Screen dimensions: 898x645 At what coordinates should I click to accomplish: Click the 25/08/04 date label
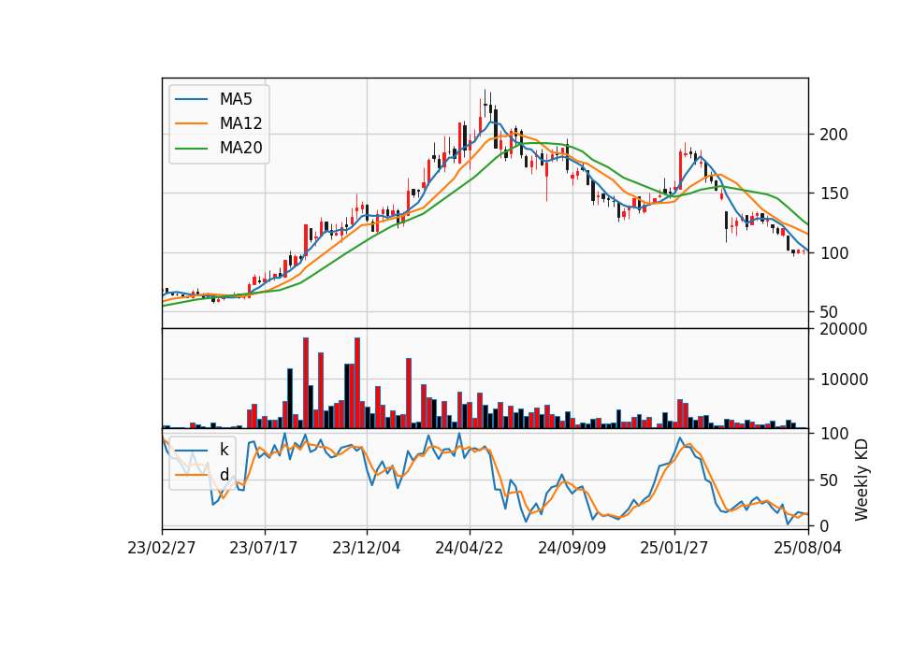808,548
